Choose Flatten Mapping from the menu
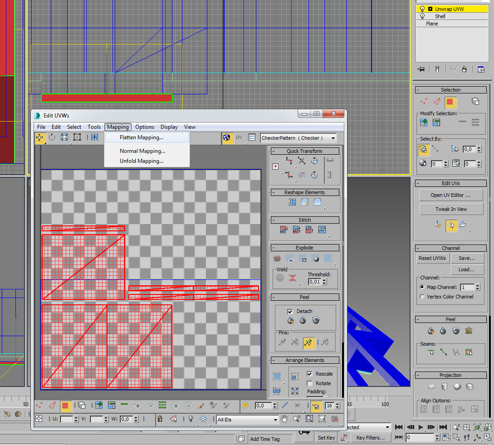This screenshot has width=494, height=445. (141, 137)
